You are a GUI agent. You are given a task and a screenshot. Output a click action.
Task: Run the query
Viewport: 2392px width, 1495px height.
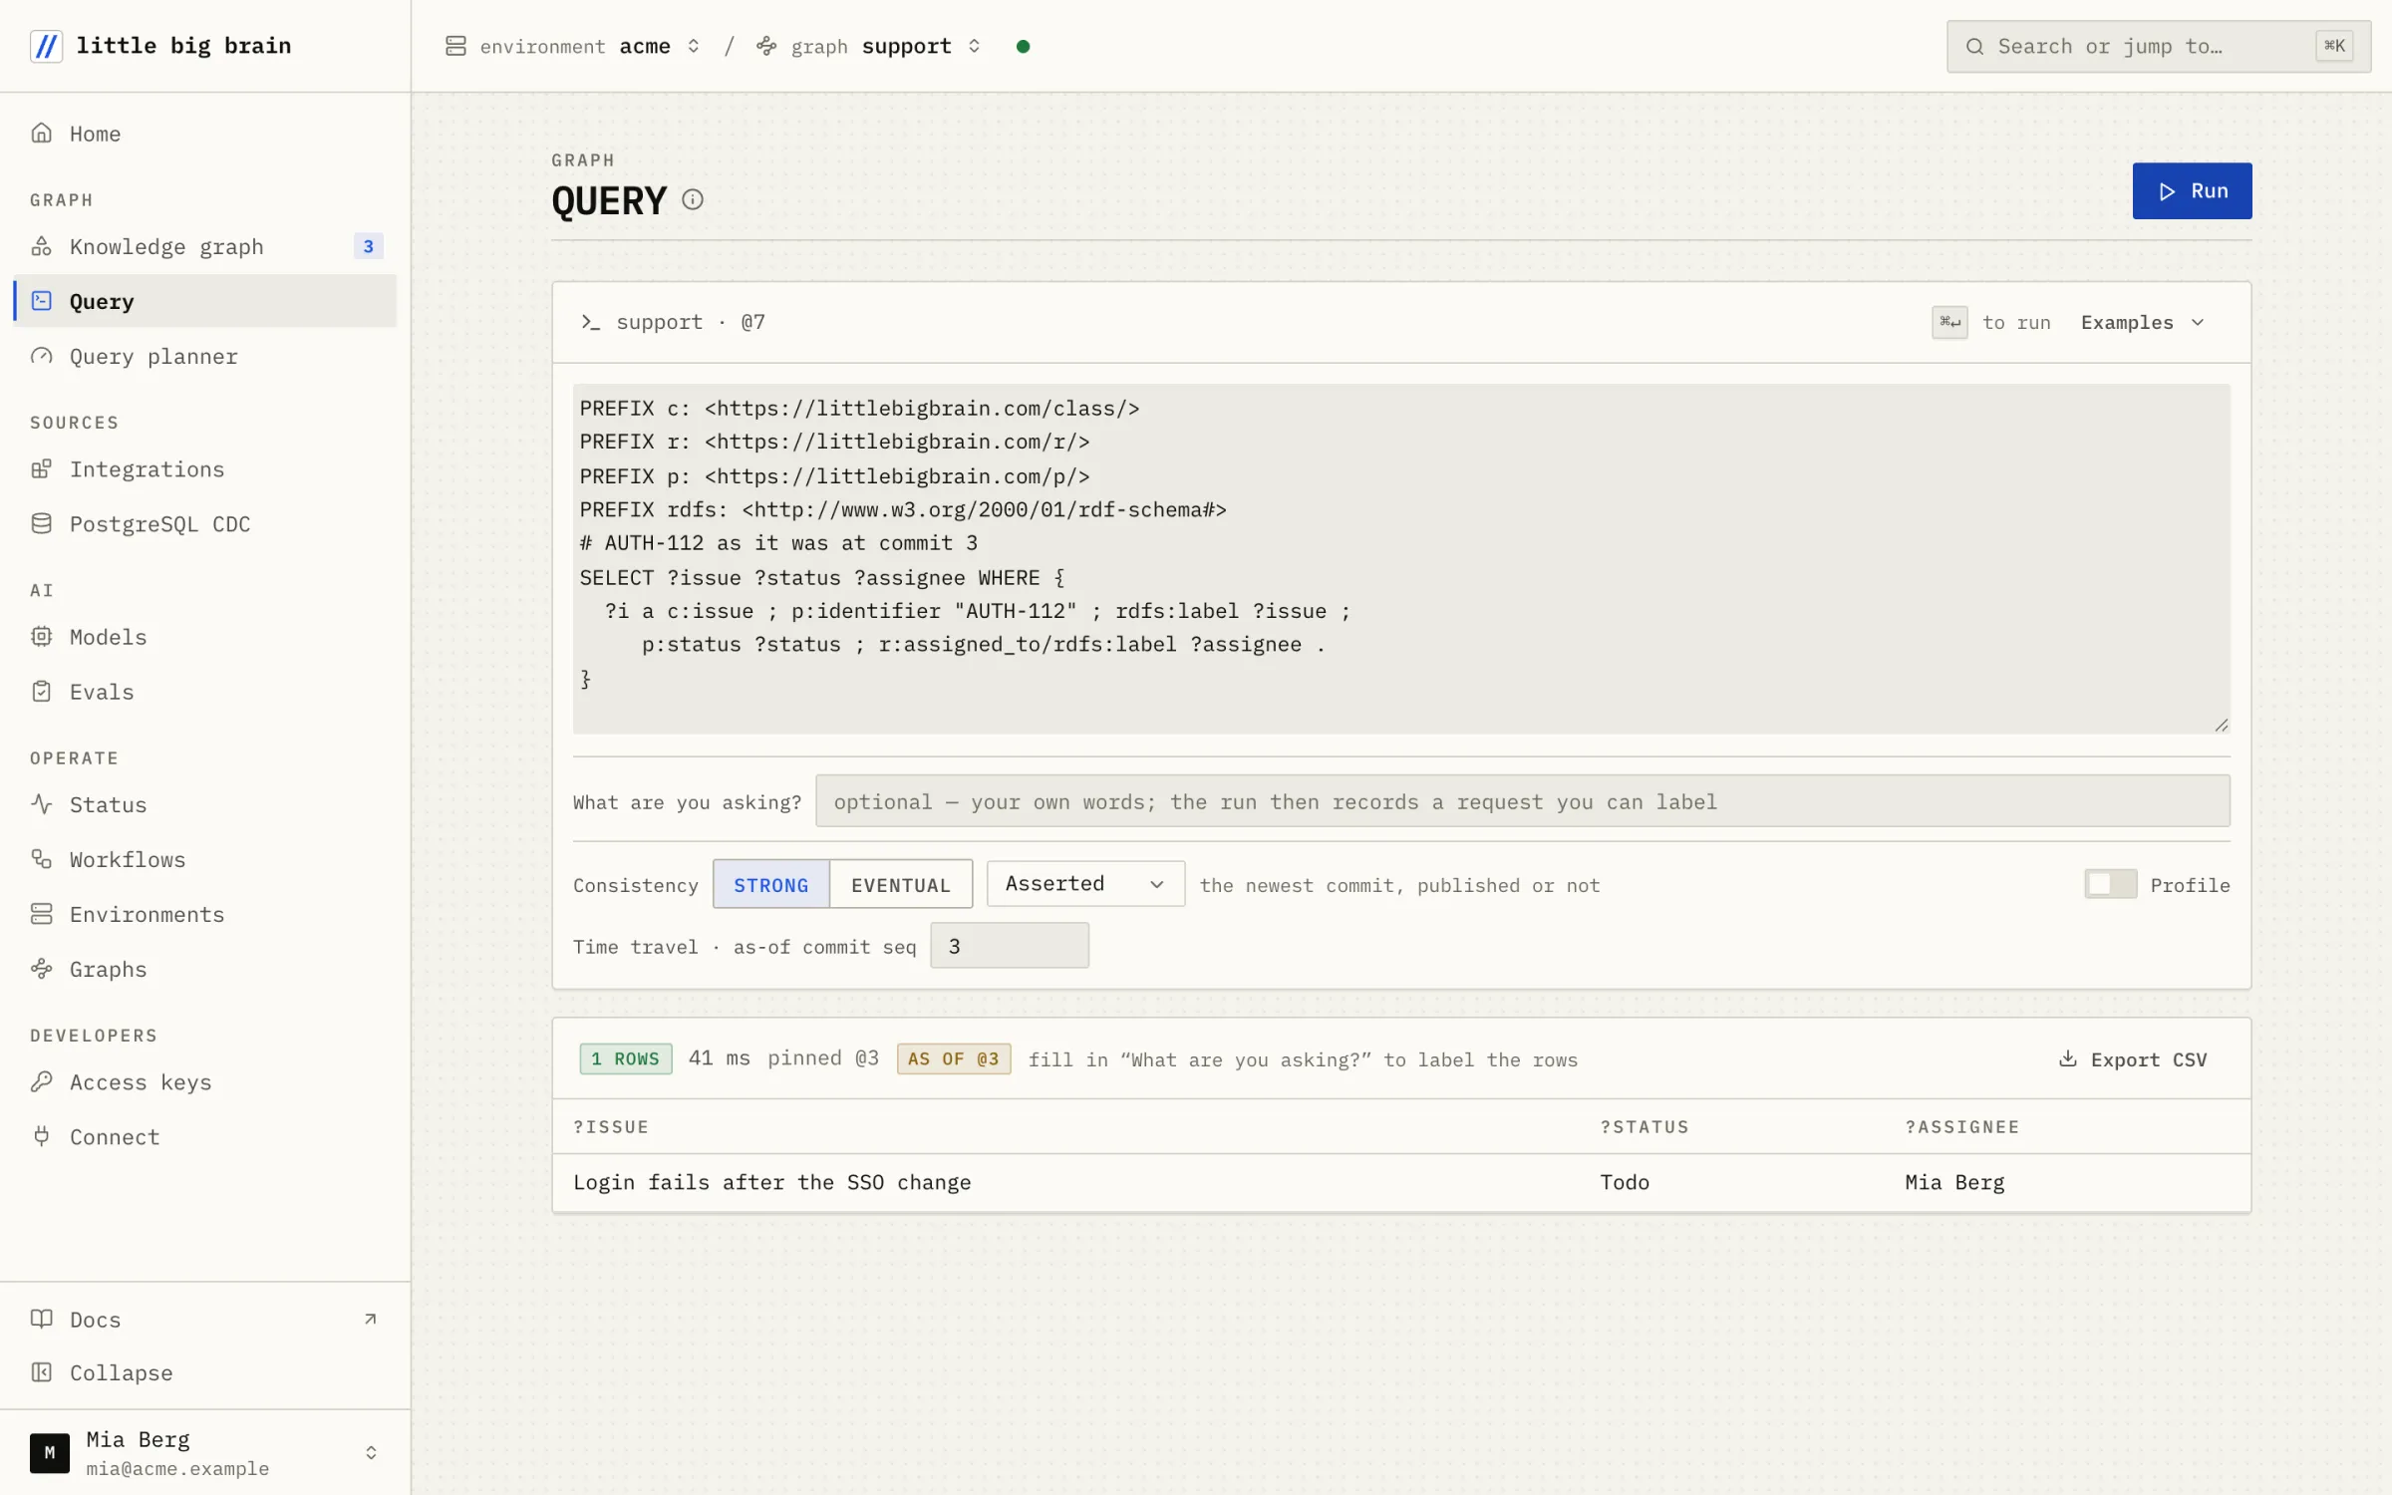2192,190
